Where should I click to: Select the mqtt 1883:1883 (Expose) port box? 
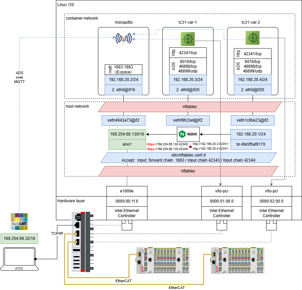pyautogui.click(x=123, y=69)
